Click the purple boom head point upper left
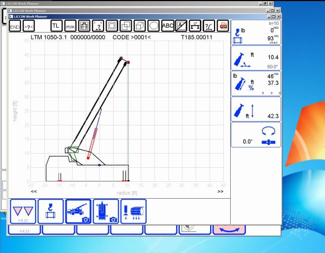325x253 pixels. [x=121, y=58]
